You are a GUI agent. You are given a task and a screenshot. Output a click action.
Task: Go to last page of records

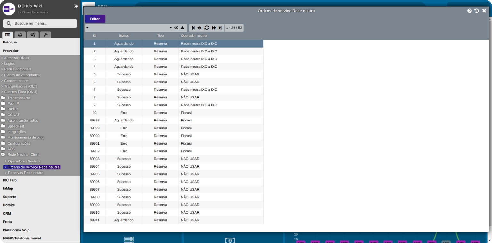[x=220, y=28]
